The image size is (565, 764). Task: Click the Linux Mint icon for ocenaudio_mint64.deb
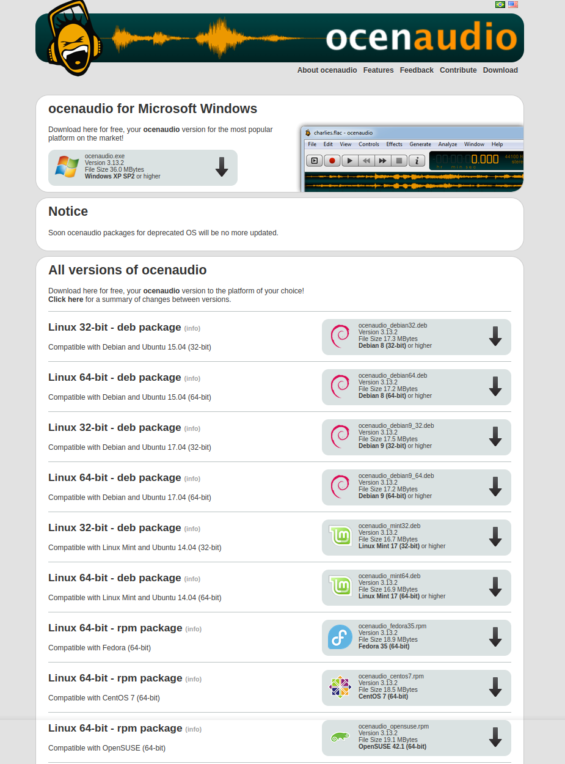(340, 586)
